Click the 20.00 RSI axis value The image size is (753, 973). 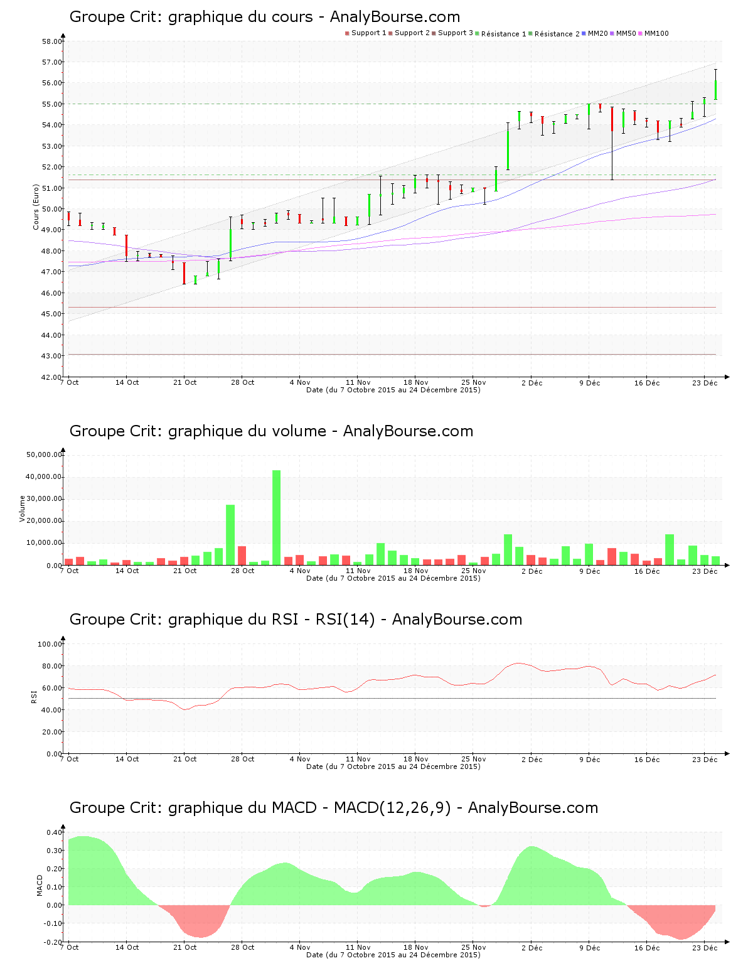52,732
